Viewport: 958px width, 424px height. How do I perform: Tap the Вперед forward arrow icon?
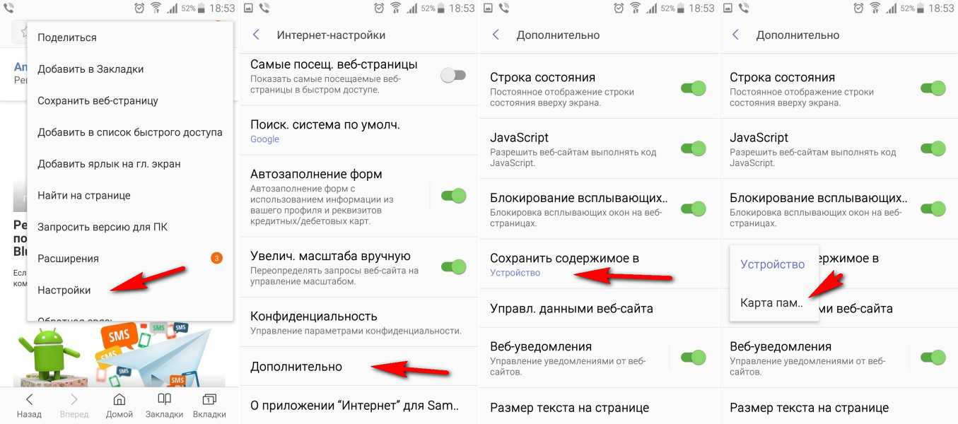74,399
